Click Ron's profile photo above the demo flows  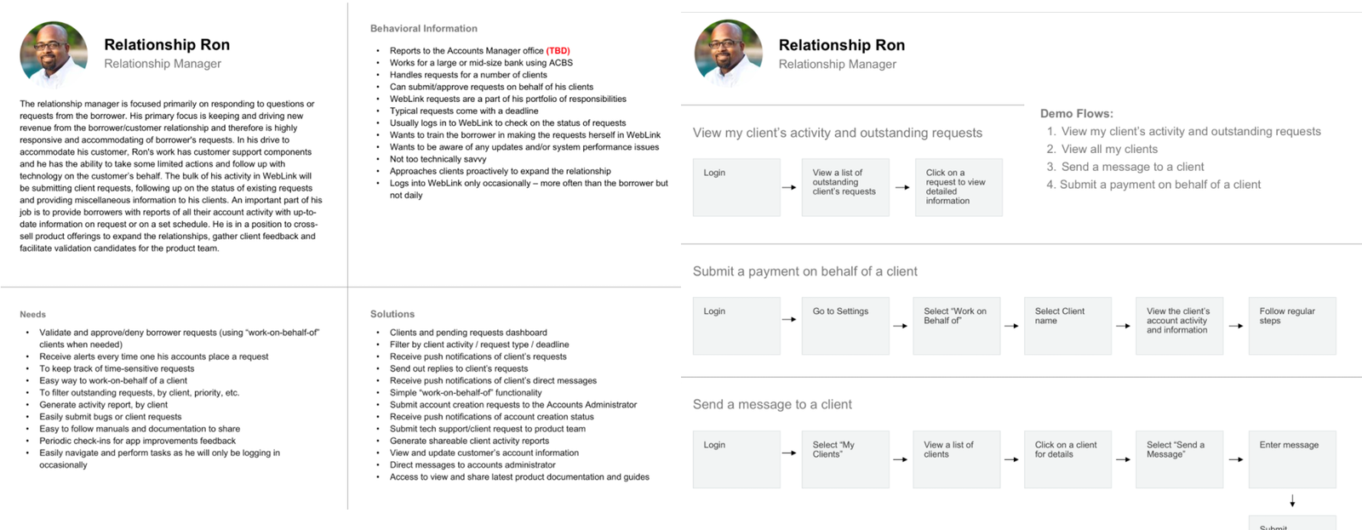tap(729, 54)
